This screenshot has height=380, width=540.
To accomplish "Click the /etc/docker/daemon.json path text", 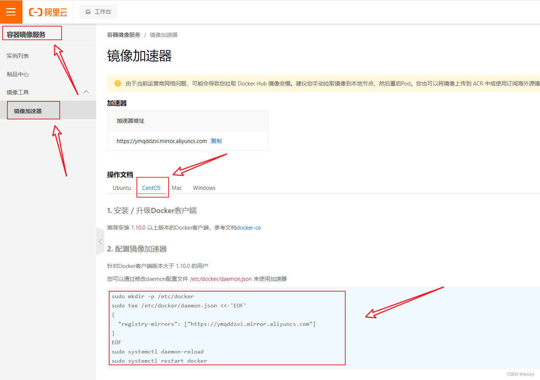I will 221,279.
